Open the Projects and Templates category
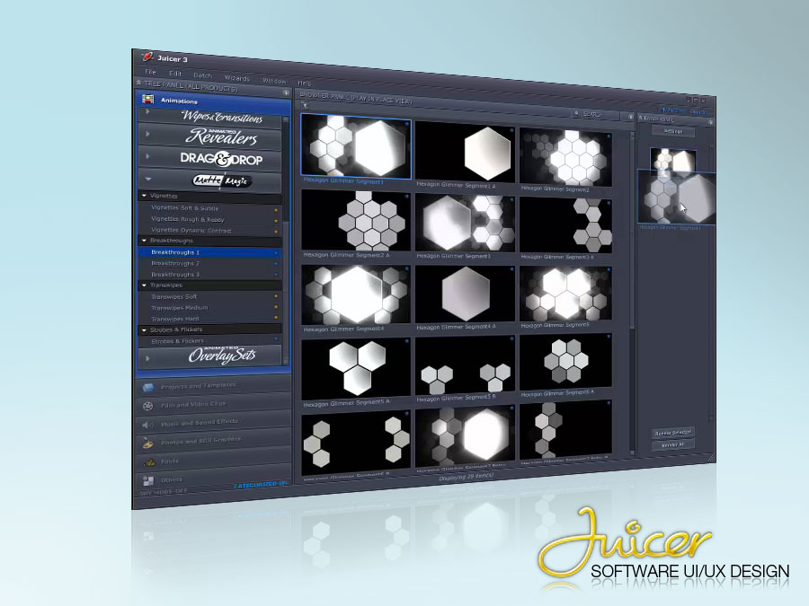809x606 pixels. 214,386
